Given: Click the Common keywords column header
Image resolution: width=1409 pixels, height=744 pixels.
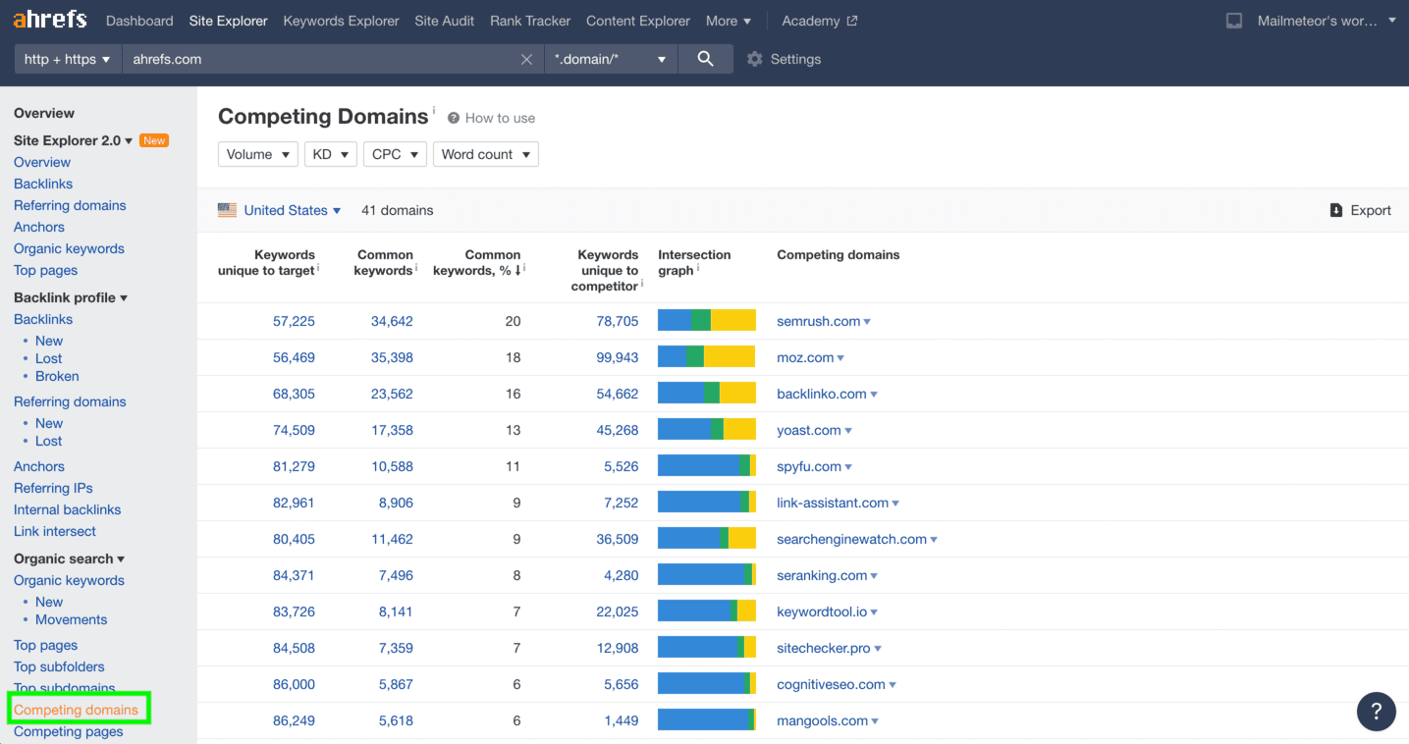Looking at the screenshot, I should click(x=385, y=262).
